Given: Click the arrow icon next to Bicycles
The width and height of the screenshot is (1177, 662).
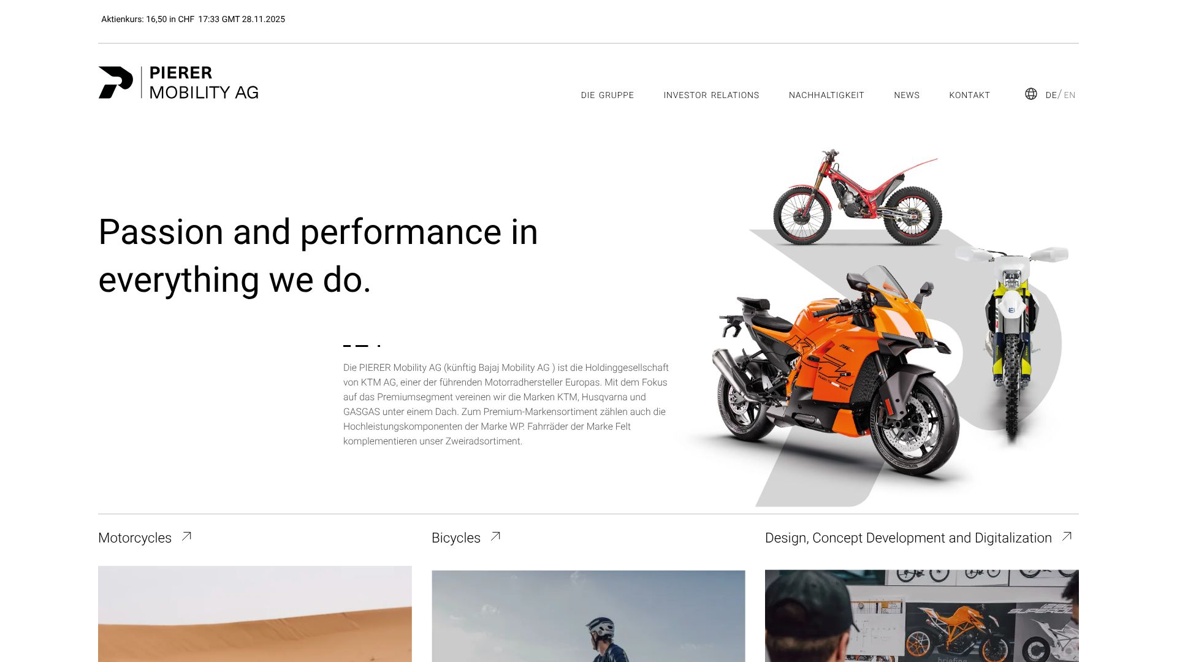Looking at the screenshot, I should pos(495,536).
